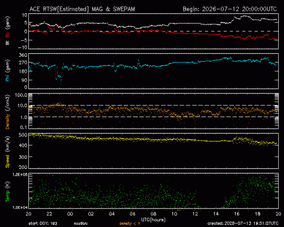Click the '5' tick on the Bt Bz axis
The width and height of the screenshot is (284, 227).
26,23
